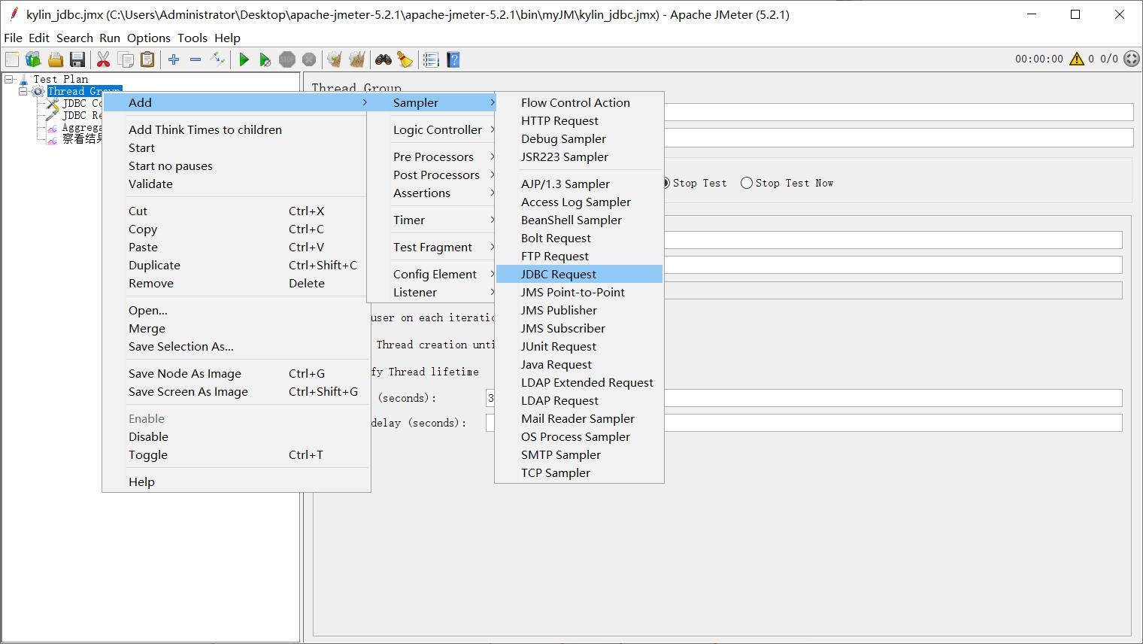The height and width of the screenshot is (644, 1143).
Task: Open Search with binoculars icon
Action: pyautogui.click(x=384, y=59)
